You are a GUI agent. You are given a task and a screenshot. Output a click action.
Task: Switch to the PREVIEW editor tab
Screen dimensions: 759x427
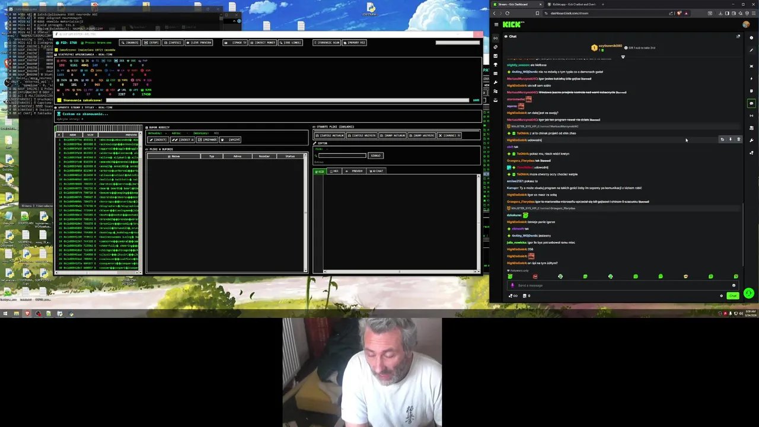click(x=353, y=171)
